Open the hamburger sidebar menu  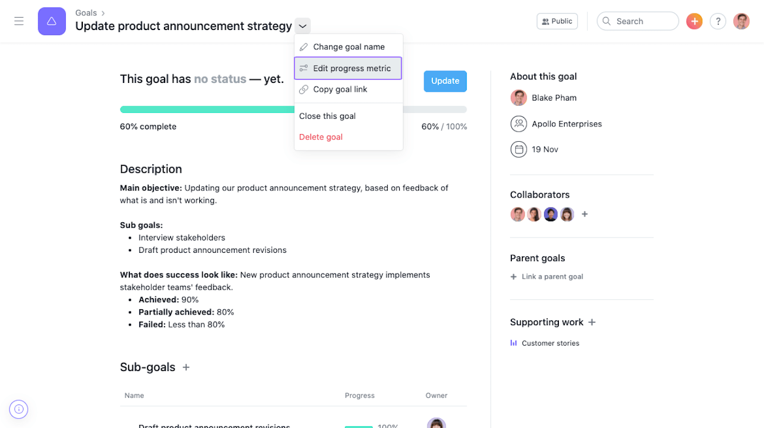[19, 21]
